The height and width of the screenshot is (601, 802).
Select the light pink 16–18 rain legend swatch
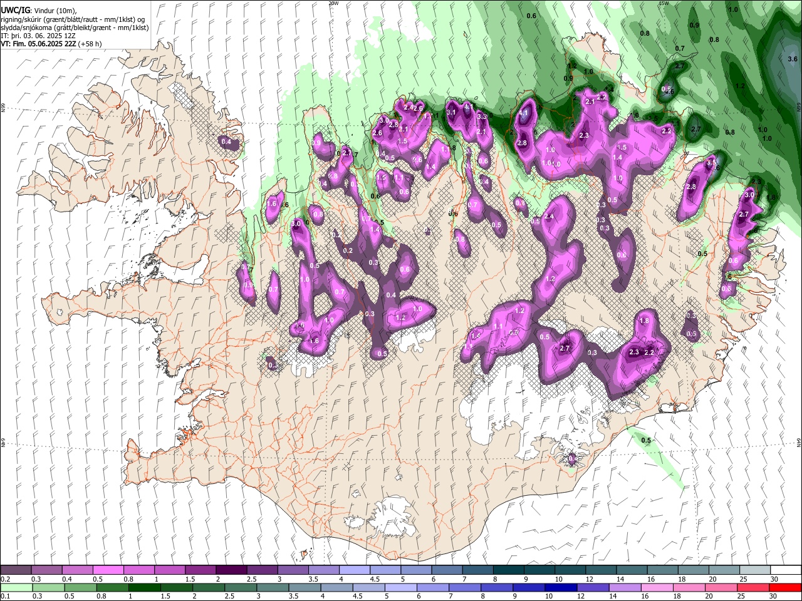[x=659, y=588]
